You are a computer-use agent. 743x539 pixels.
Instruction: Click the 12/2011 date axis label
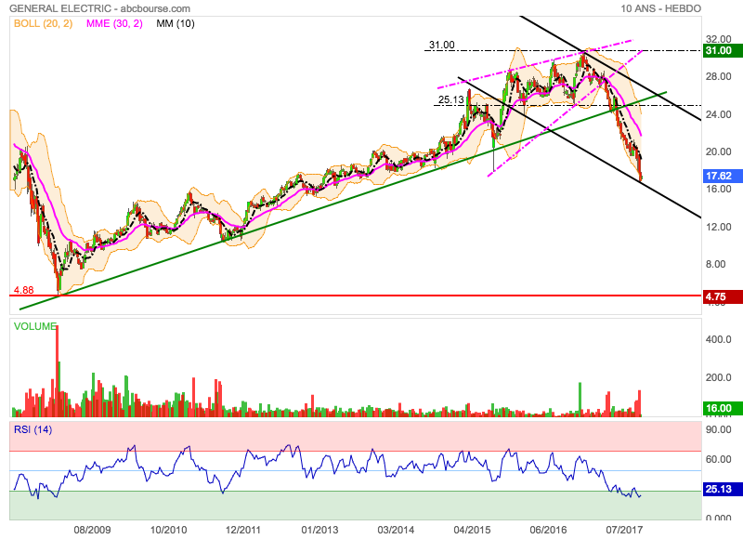[x=242, y=530]
